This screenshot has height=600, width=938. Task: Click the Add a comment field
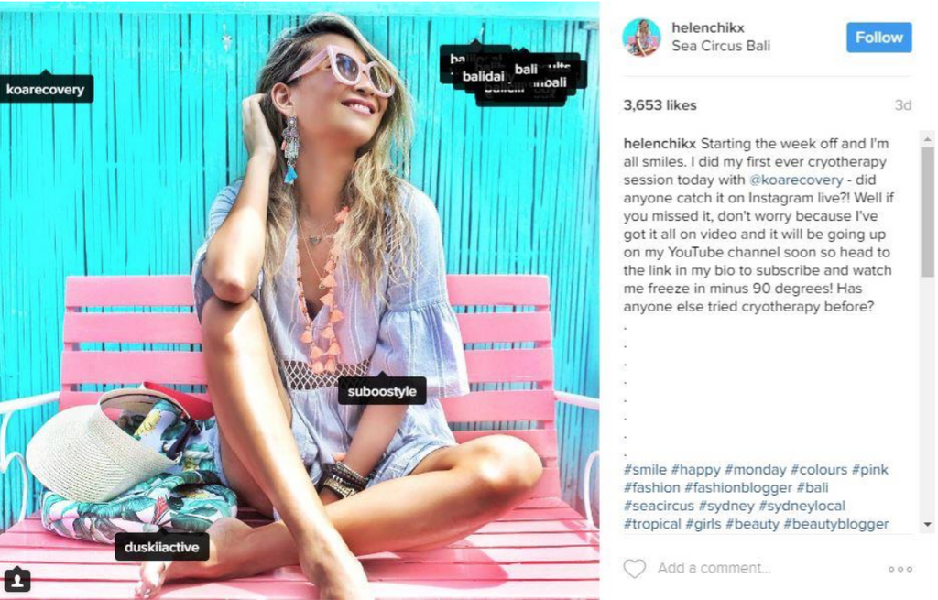point(714,568)
